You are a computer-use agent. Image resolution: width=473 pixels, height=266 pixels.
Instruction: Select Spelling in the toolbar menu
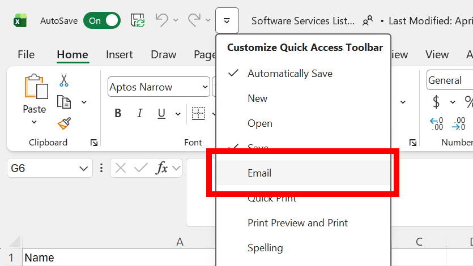tap(304, 248)
